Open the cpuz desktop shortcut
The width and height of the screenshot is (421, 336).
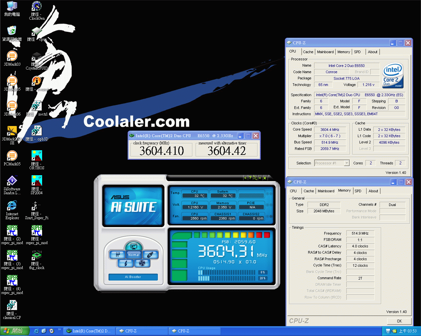[37, 34]
